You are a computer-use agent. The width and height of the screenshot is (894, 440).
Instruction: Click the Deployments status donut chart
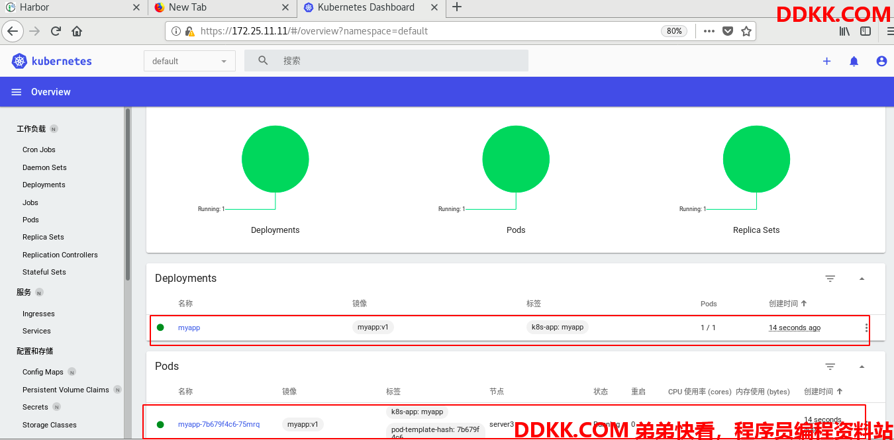click(x=275, y=159)
